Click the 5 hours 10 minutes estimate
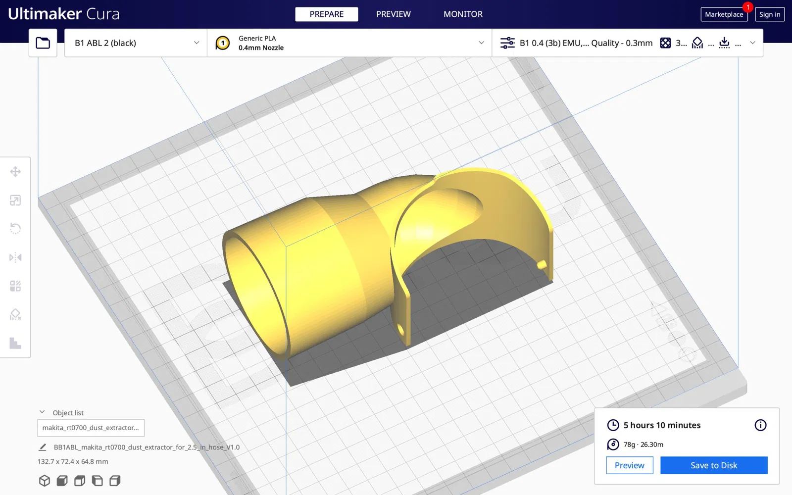792x495 pixels. pos(662,425)
